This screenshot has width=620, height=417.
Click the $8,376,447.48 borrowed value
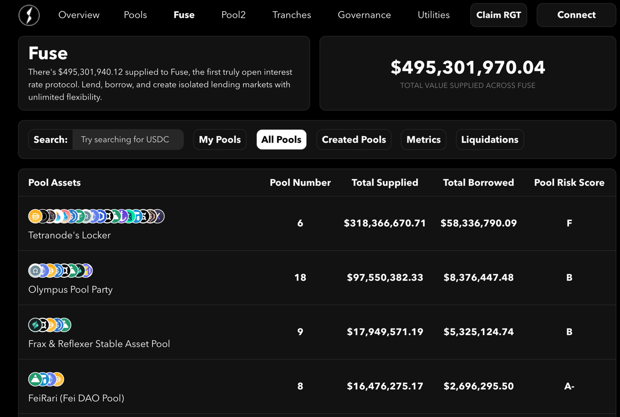pos(479,278)
